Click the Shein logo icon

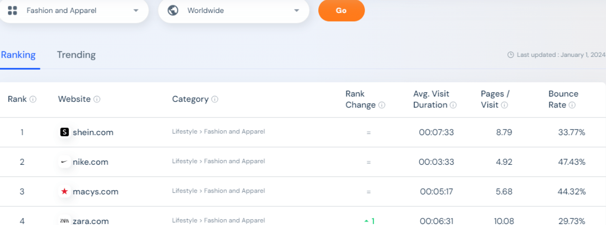(65, 132)
